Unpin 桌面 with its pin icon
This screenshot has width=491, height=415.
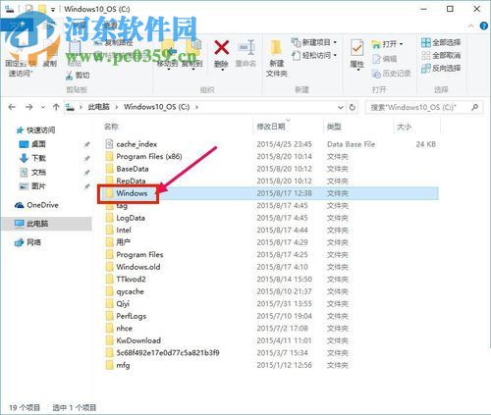pos(86,144)
